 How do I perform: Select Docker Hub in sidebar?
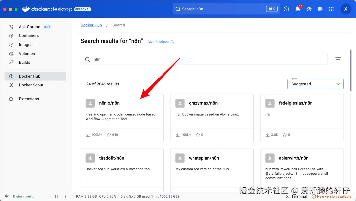(35, 76)
